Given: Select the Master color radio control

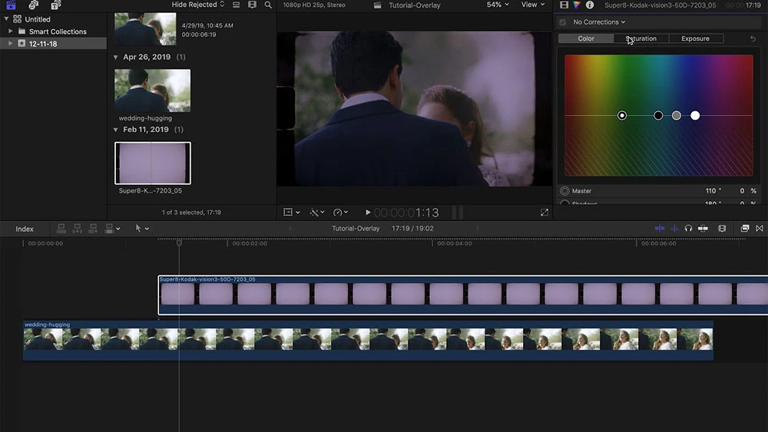Looking at the screenshot, I should (564, 191).
